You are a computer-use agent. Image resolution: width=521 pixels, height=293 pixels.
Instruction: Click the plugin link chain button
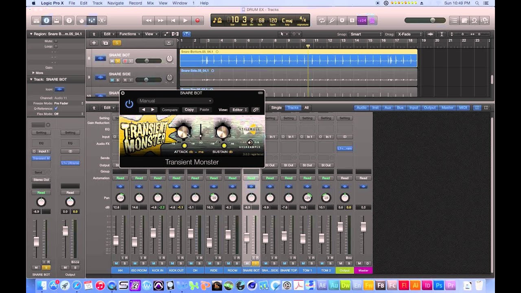[x=256, y=109]
